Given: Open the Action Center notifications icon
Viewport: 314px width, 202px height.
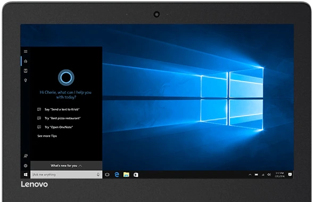Looking at the screenshot, I should point(290,174).
